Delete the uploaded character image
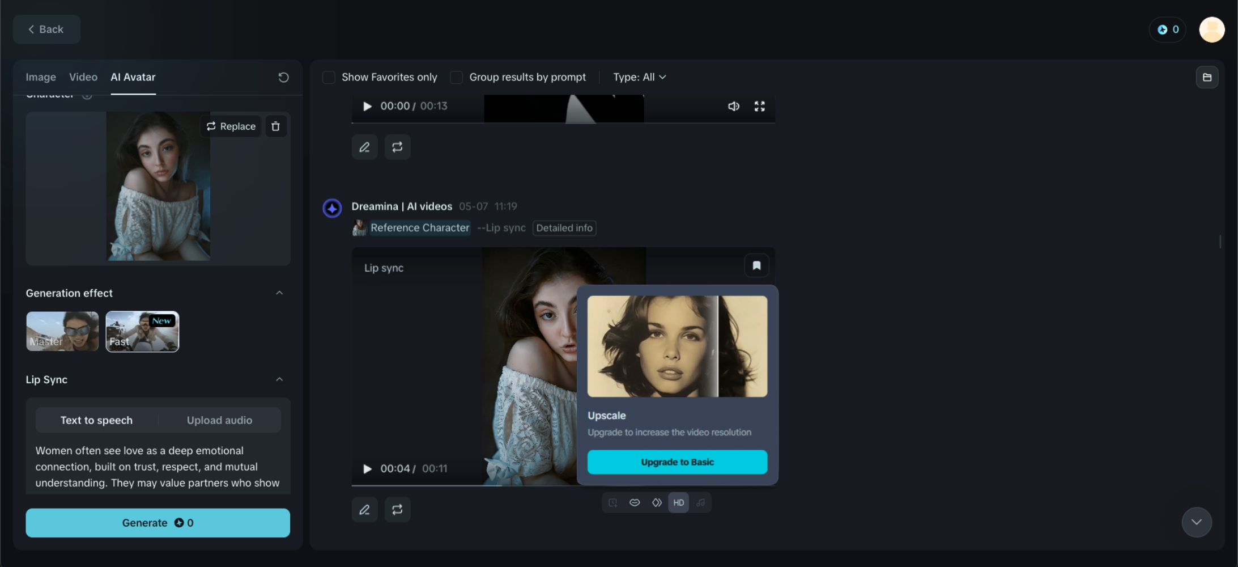The height and width of the screenshot is (567, 1238). 275,126
